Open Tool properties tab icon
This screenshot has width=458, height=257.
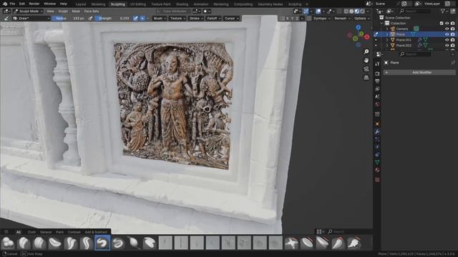tap(377, 64)
